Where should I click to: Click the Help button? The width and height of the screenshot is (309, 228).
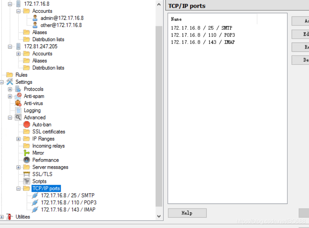click(187, 213)
